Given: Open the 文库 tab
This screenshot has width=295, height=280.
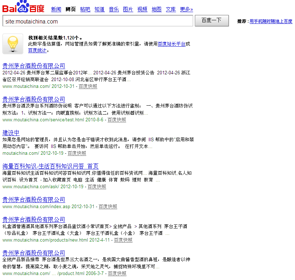Looking at the screenshot, I should point(171,9).
